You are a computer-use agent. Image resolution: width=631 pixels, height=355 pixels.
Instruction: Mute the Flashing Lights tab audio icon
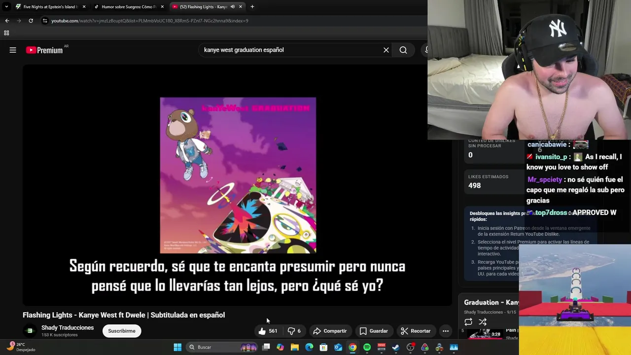pyautogui.click(x=232, y=7)
